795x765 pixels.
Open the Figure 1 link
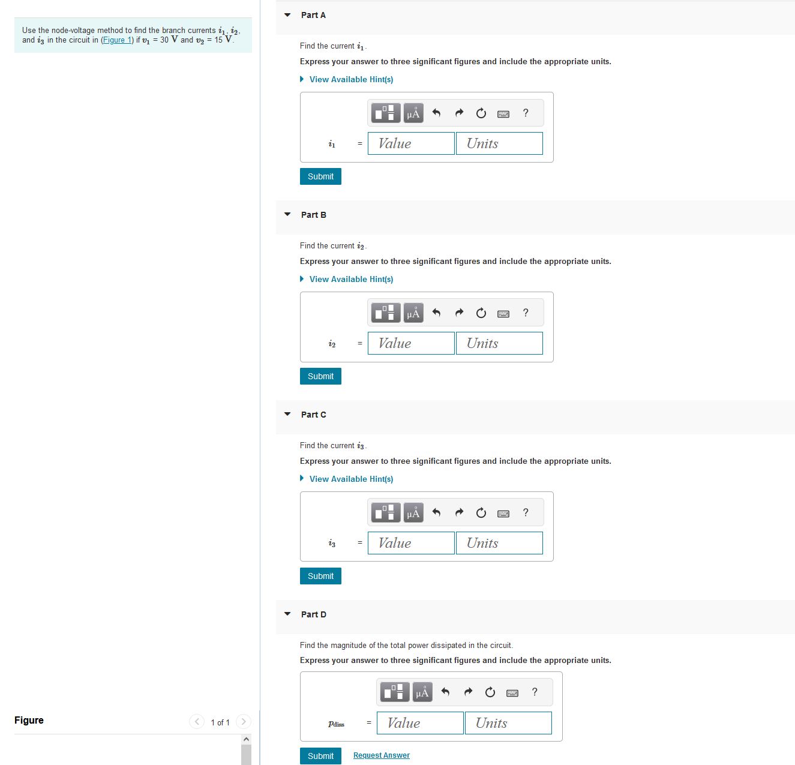click(x=116, y=40)
